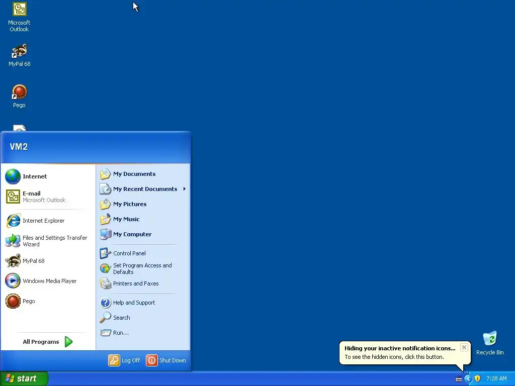Expand All Programs menu

(48, 342)
